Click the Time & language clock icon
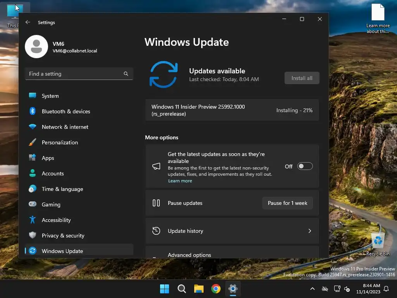Viewport: 397px width, 298px height. pos(33,189)
